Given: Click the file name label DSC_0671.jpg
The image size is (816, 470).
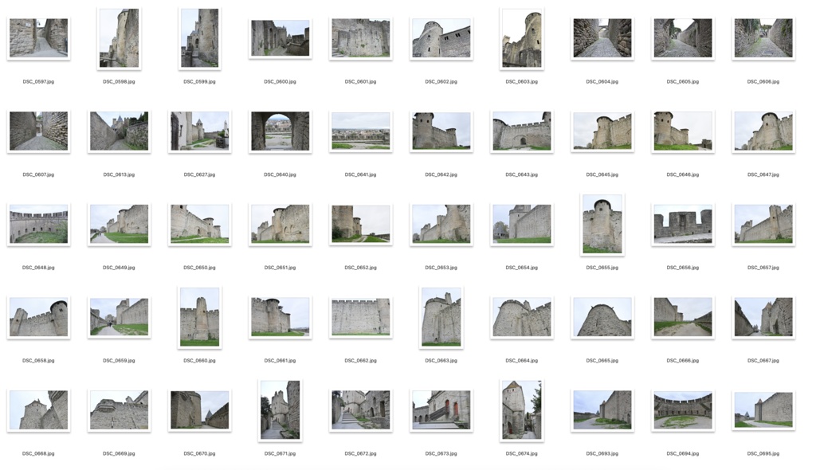Looking at the screenshot, I should click(280, 454).
